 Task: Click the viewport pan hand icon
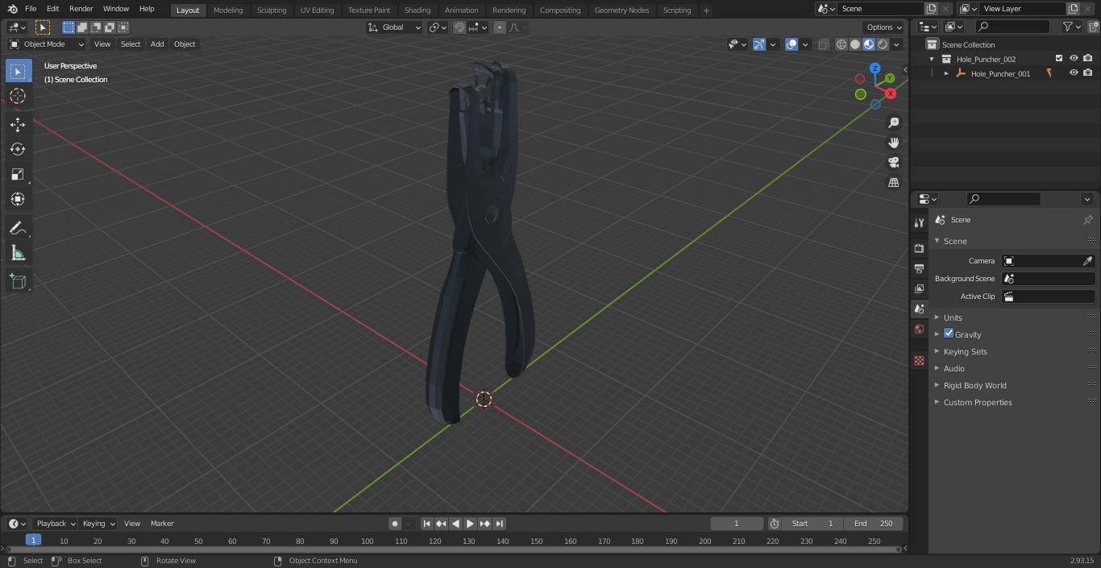[893, 143]
